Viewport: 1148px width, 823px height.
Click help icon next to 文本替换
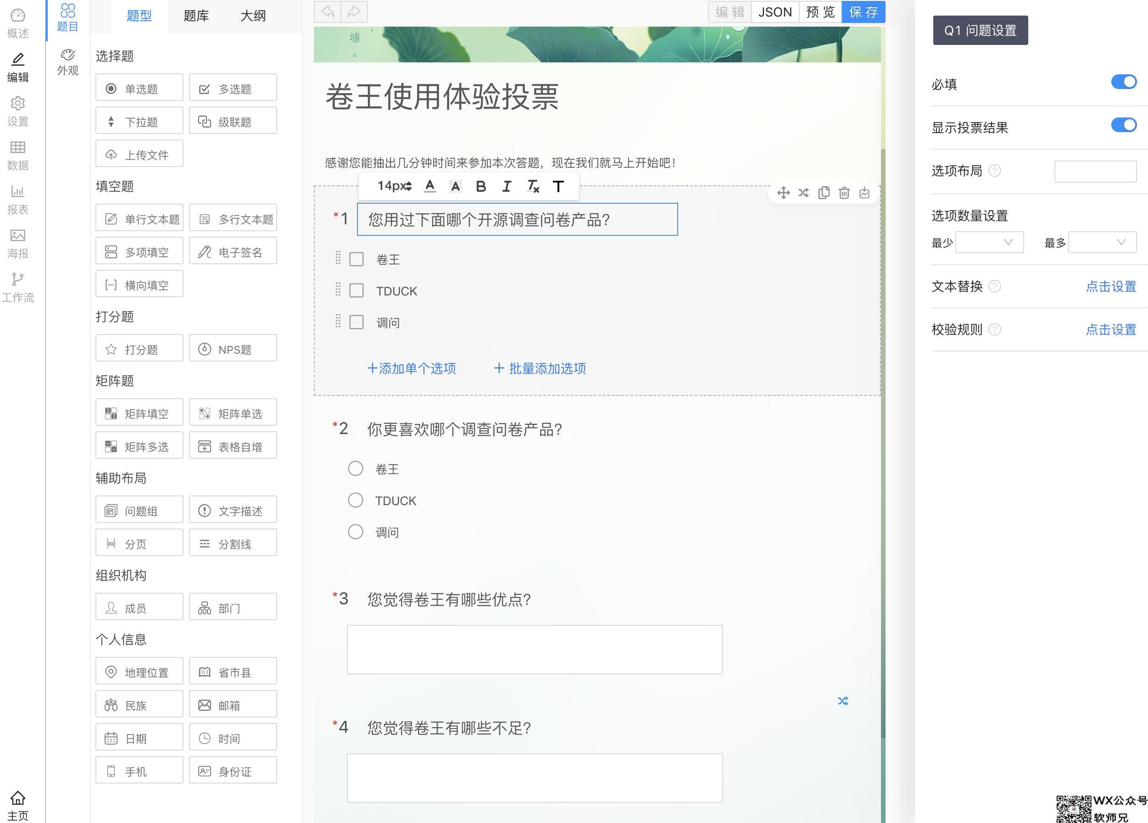[995, 286]
